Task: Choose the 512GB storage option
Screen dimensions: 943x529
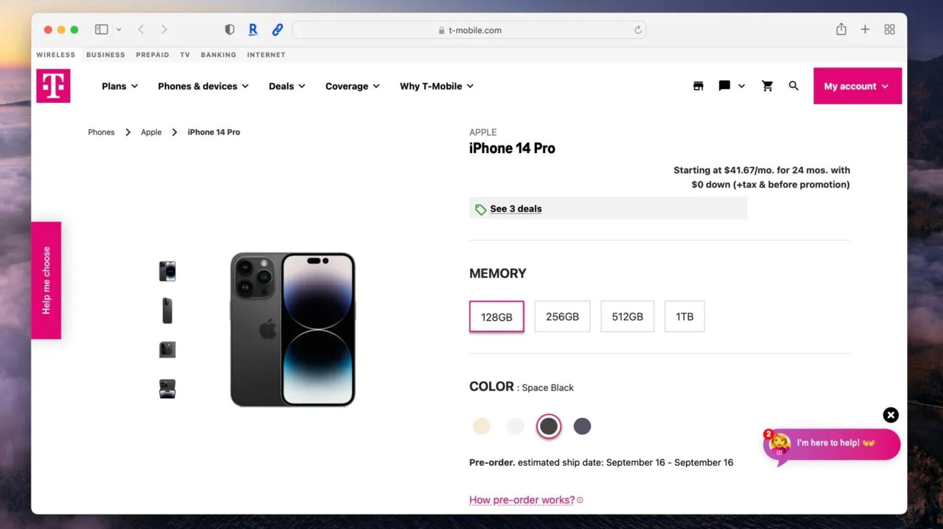Action: (627, 316)
